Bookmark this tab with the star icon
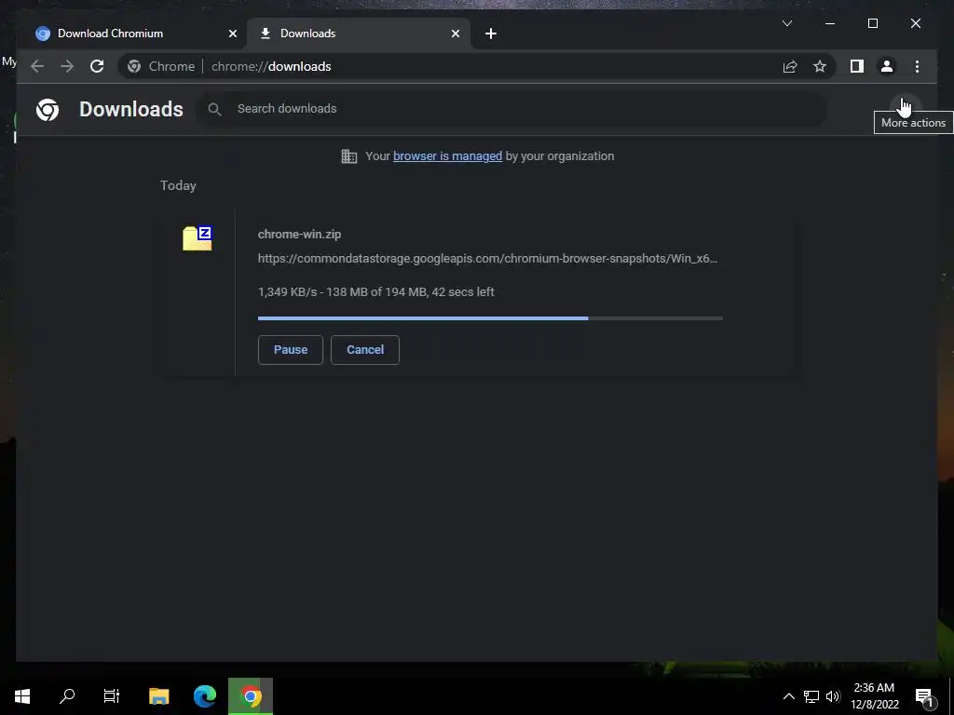 tap(820, 66)
